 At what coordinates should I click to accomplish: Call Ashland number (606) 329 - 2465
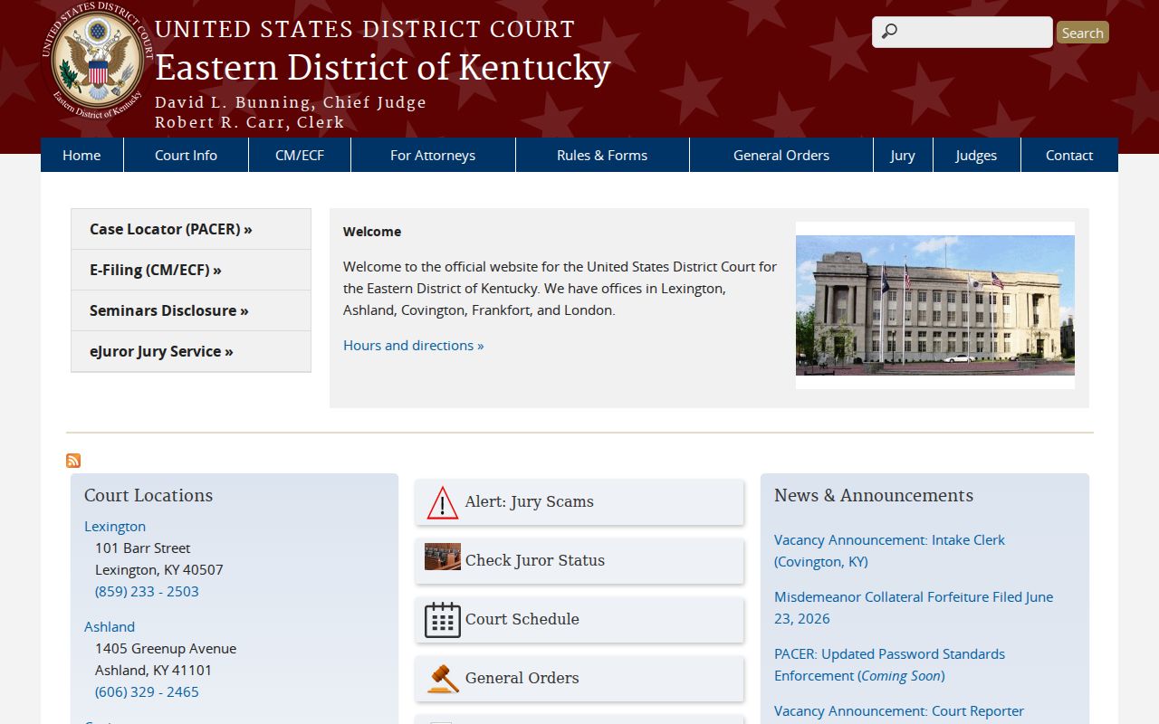click(x=147, y=691)
